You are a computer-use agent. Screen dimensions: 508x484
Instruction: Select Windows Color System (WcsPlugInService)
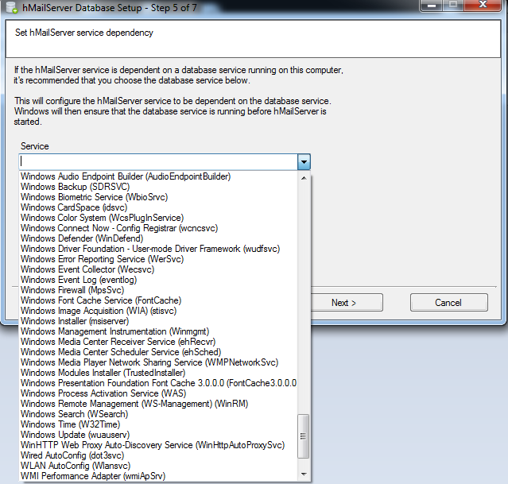pyautogui.click(x=158, y=218)
